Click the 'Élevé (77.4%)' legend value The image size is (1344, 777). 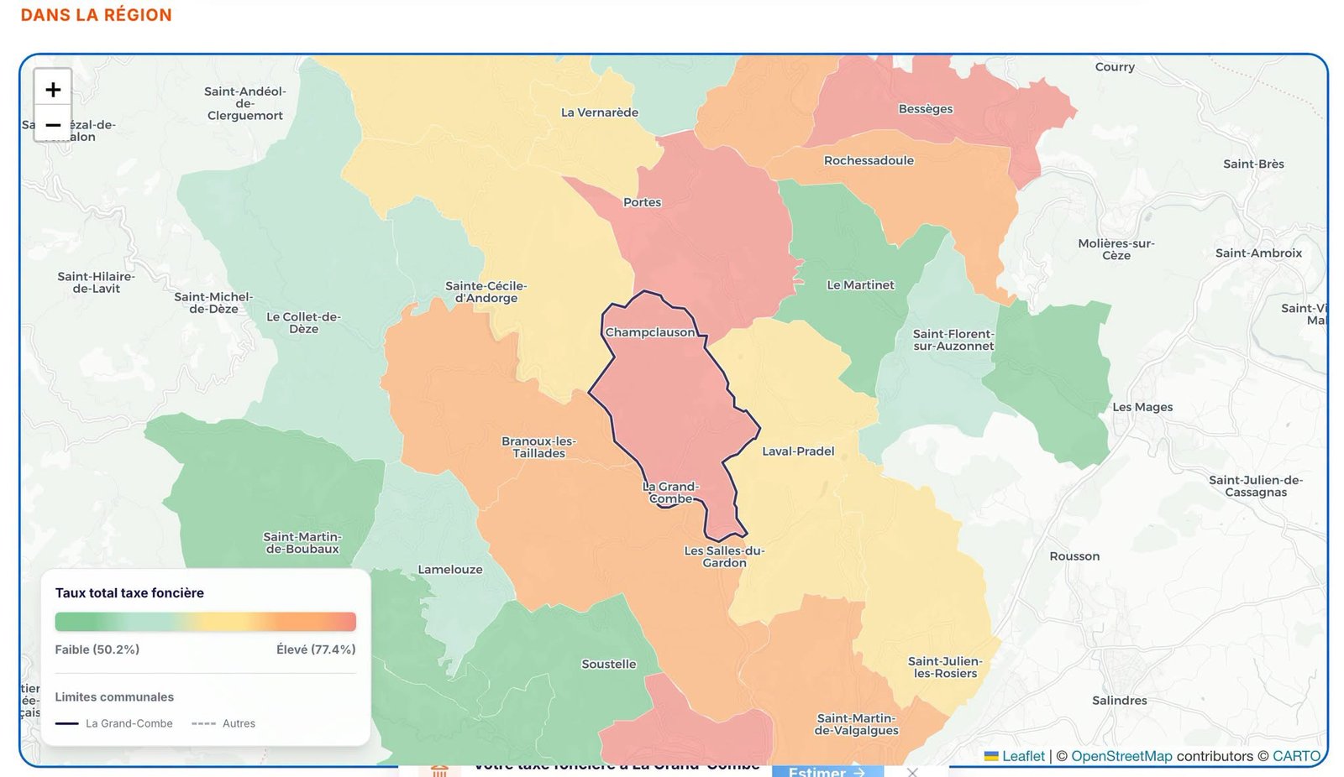point(316,649)
